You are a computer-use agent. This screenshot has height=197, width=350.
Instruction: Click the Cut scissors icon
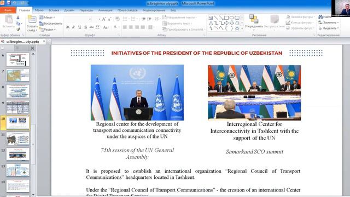18,18
